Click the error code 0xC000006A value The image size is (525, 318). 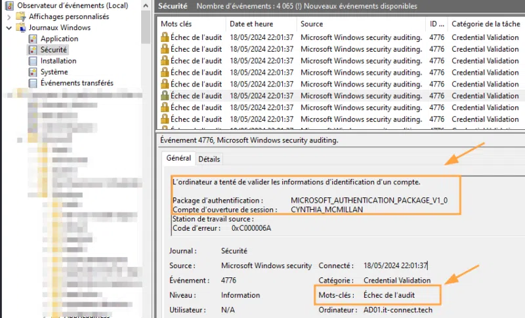[x=251, y=228]
